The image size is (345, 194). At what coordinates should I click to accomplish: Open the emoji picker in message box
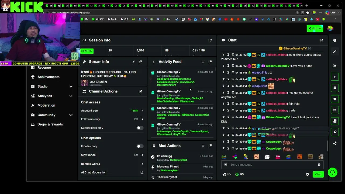[319, 165]
